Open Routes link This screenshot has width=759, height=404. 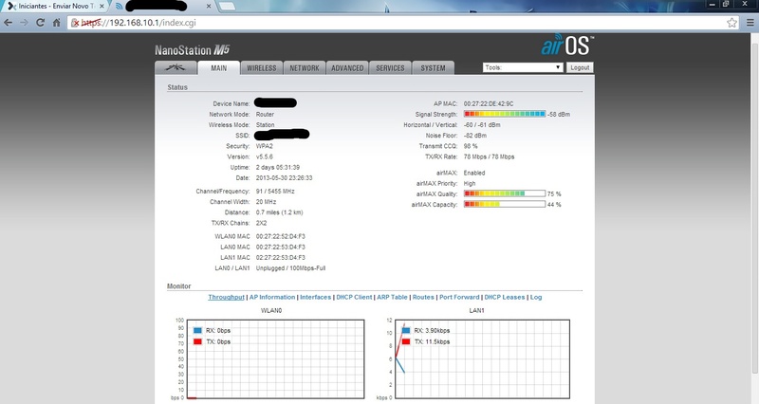pyautogui.click(x=423, y=297)
